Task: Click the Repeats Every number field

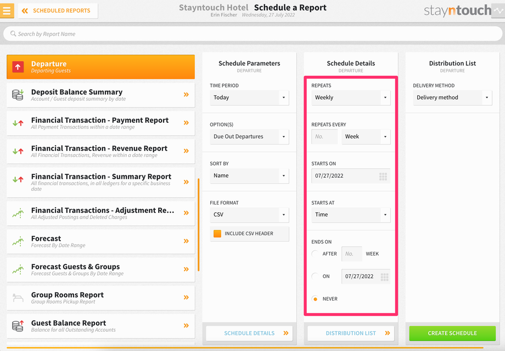Action: click(324, 137)
